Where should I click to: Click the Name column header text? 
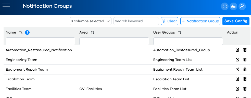coord(11,32)
